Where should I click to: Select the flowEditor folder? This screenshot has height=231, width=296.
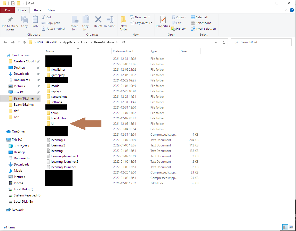[58, 70]
